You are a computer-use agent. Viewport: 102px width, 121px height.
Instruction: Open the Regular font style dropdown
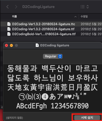(53, 56)
